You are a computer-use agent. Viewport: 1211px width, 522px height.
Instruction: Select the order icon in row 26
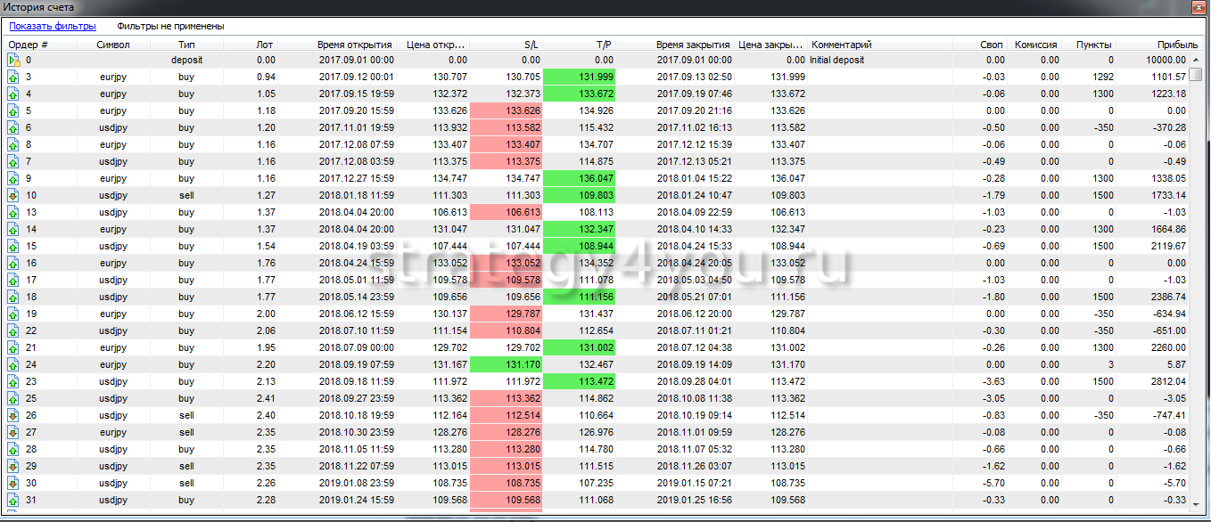pyautogui.click(x=13, y=415)
